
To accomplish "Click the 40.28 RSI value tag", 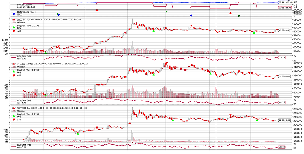I will point(282,147).
